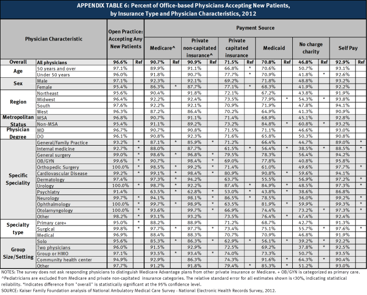Click the No charge charity header
The image size is (367, 295).
click(x=309, y=47)
